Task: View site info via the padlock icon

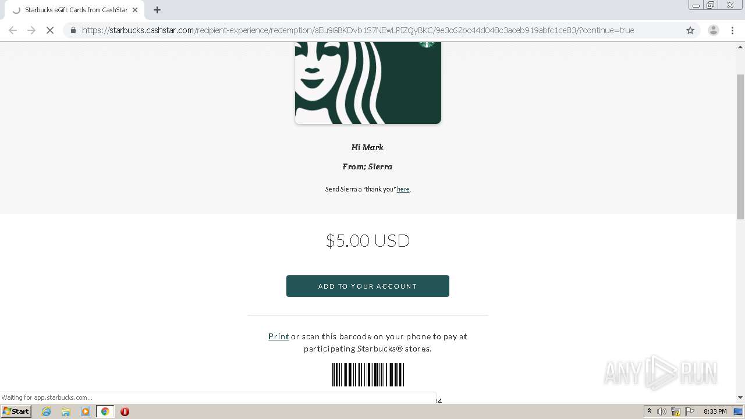Action: [73, 30]
